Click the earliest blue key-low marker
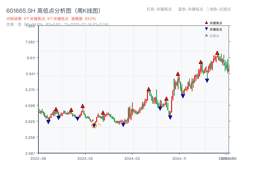Screen dimensions: 254x191 click(x=48, y=122)
